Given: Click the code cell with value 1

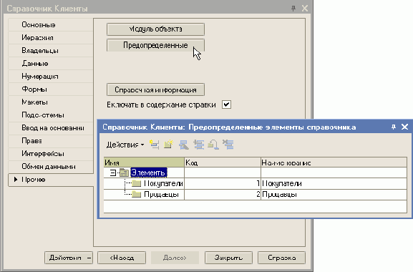Looking at the screenshot, I should tap(223, 183).
